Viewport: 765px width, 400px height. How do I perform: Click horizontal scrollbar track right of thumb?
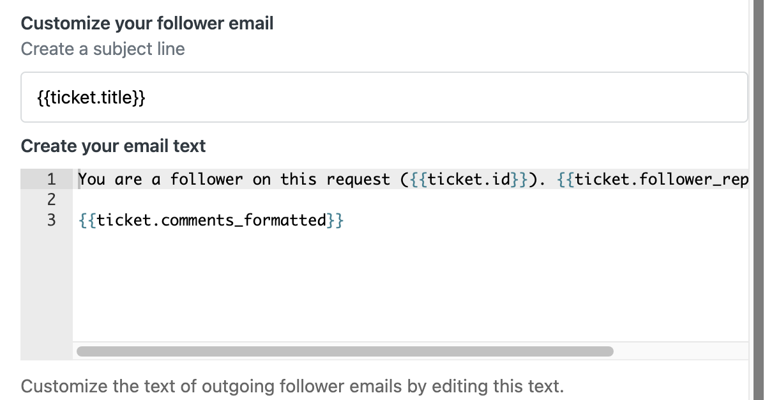[x=681, y=351]
